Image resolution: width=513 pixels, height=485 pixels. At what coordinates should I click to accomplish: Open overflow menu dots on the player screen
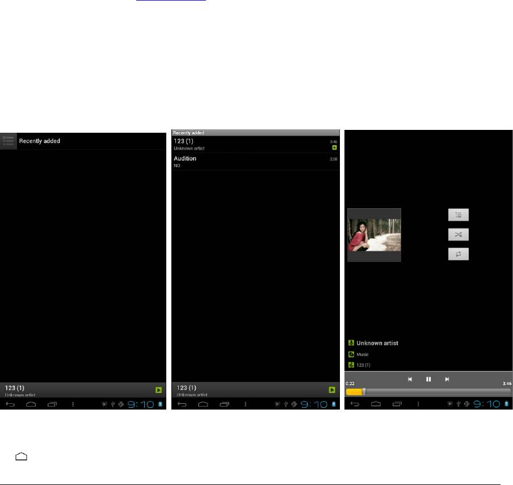pos(417,404)
